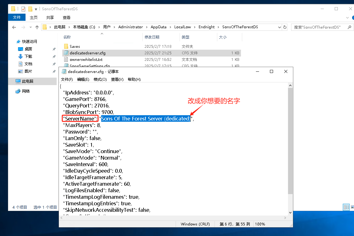The image size is (354, 236).
Task: Click the Forward arrow in File Explorer
Action: pos(23,27)
